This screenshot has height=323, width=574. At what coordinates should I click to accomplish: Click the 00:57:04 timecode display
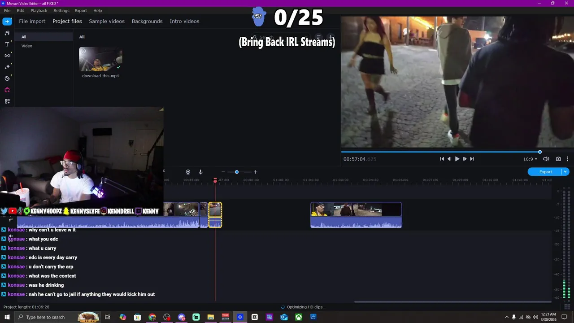[360, 159]
